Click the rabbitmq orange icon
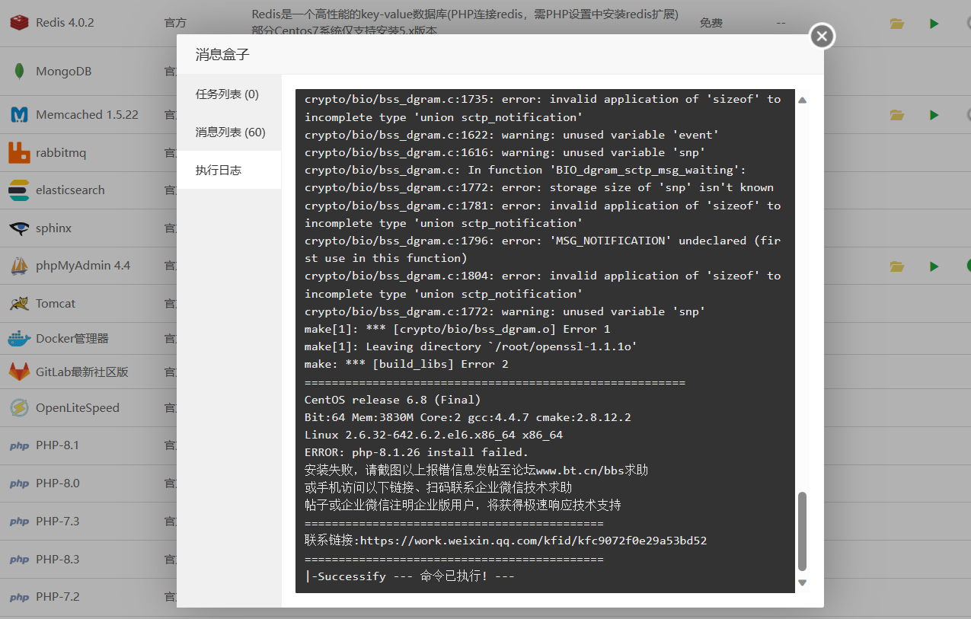The height and width of the screenshot is (619, 971). [x=19, y=153]
